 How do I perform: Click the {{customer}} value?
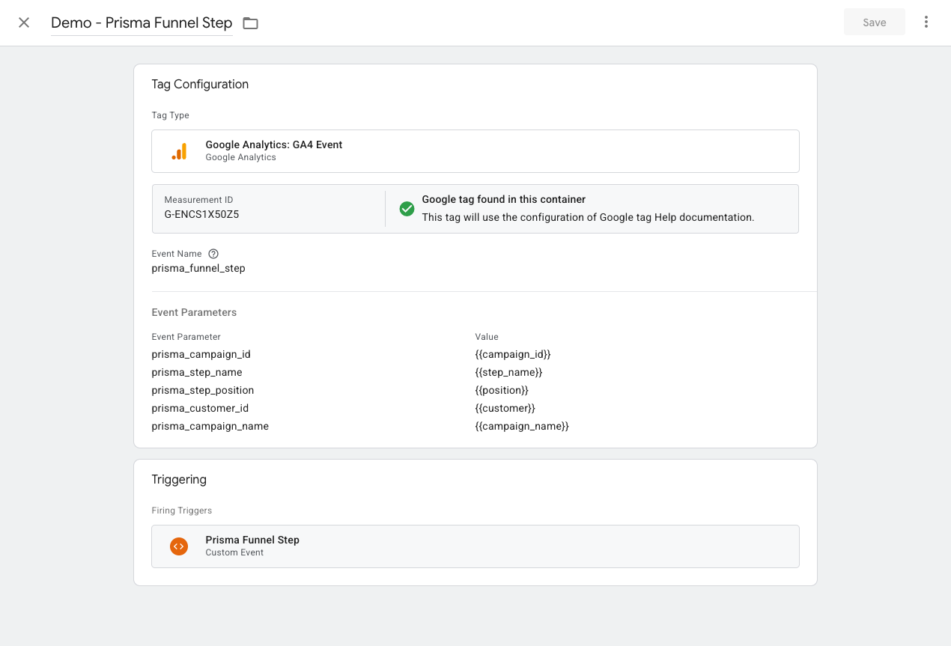505,408
